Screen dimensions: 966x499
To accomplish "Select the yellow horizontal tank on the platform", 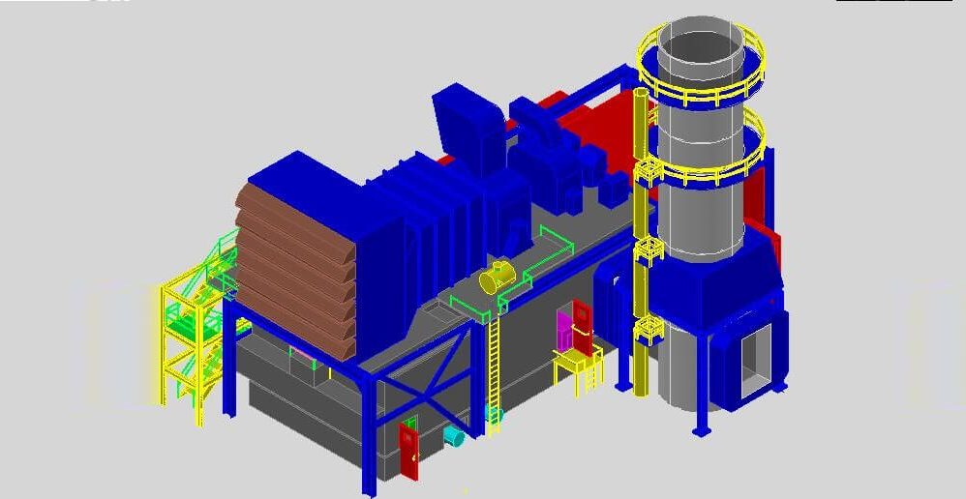I will pyautogui.click(x=498, y=277).
